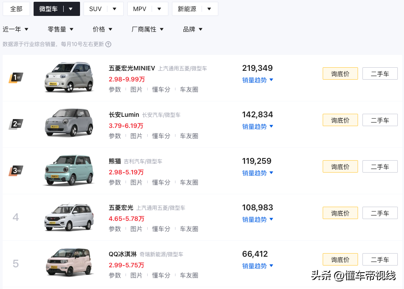Select the 全部 category tab

pyautogui.click(x=16, y=9)
